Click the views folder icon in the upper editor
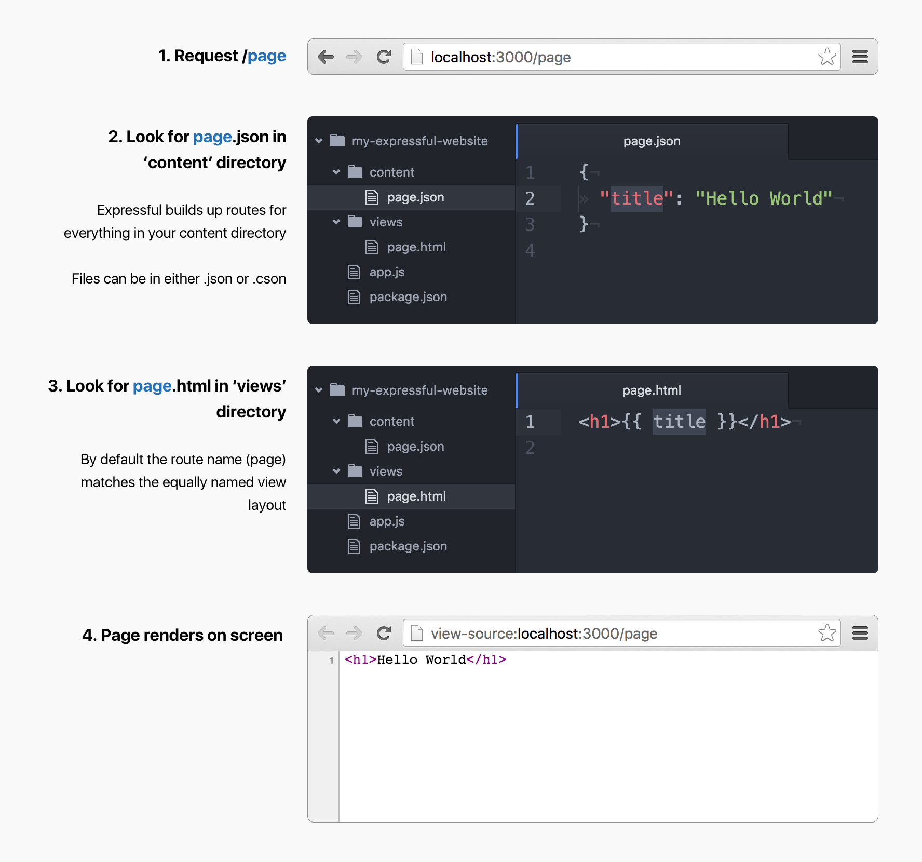Screen dimensions: 922x862 [355, 221]
